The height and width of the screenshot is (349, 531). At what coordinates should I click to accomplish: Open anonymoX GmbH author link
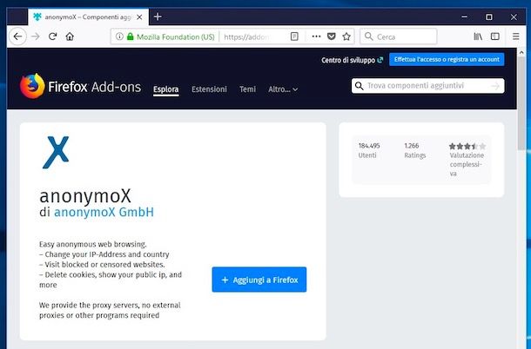point(104,212)
